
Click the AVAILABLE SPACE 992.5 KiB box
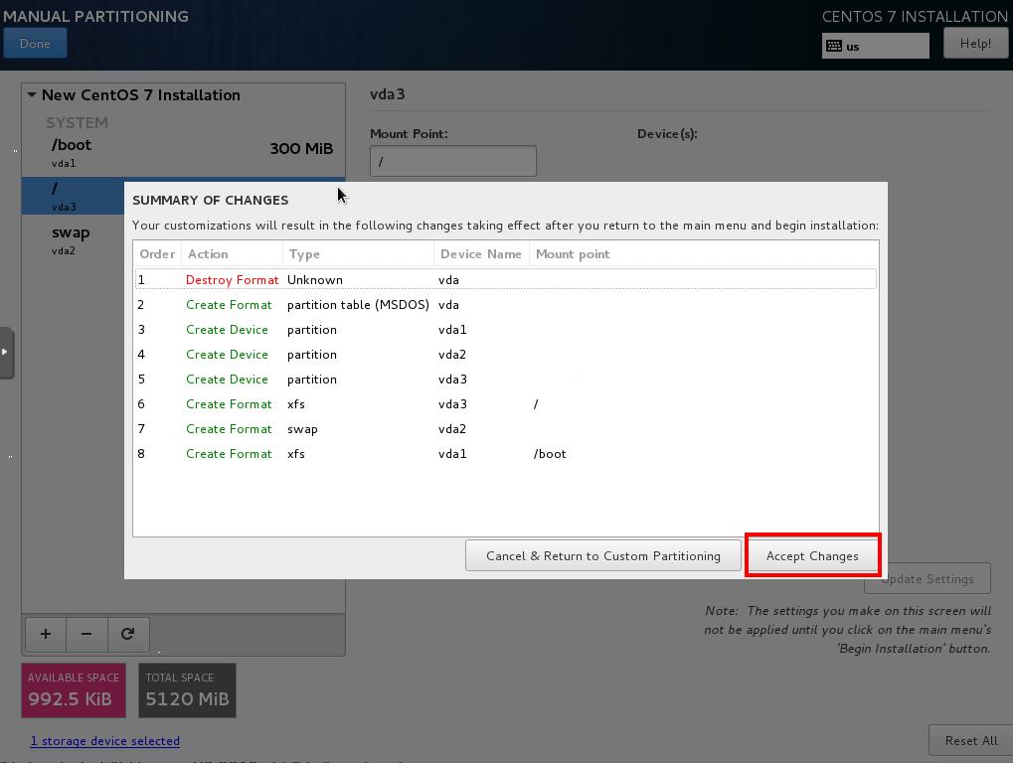[x=74, y=690]
